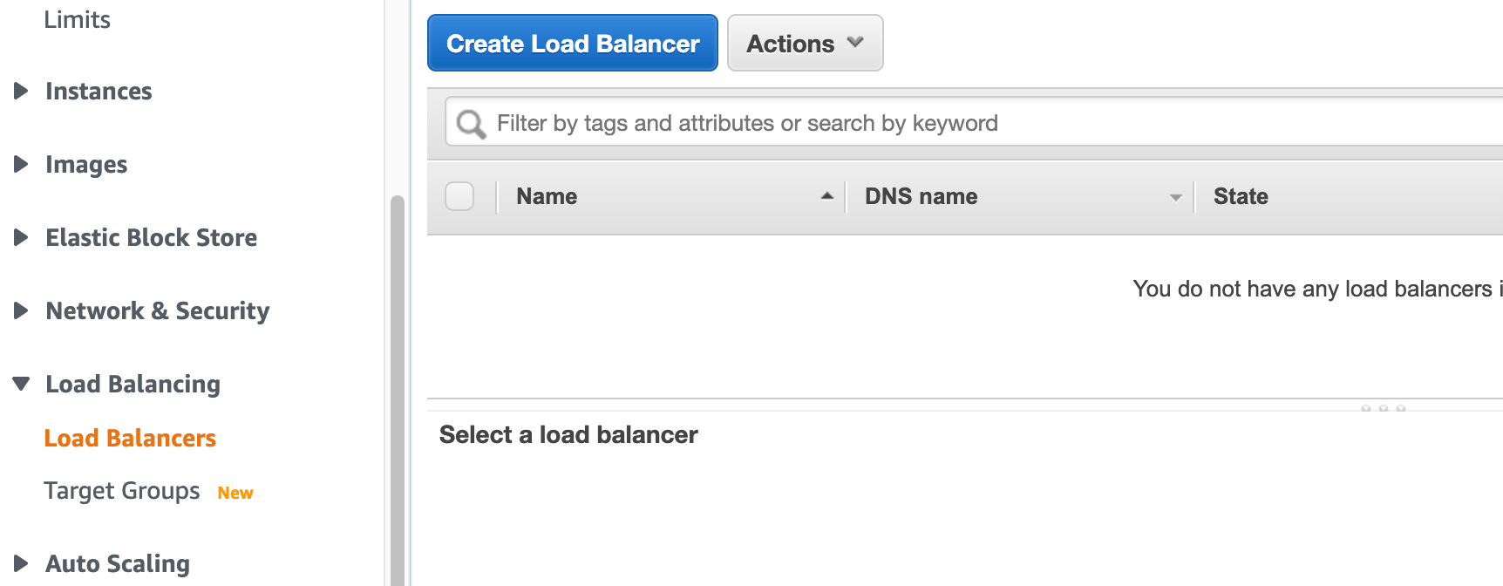
Task: Expand the Auto Scaling section
Action: click(x=22, y=563)
